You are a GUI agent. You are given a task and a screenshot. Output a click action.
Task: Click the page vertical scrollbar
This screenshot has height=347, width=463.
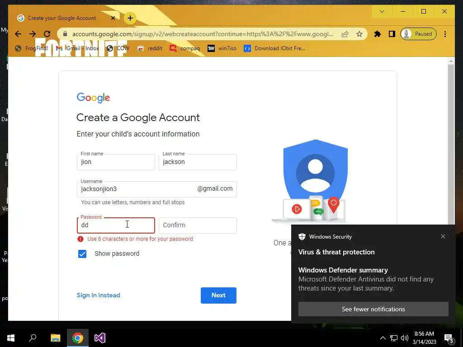451,145
